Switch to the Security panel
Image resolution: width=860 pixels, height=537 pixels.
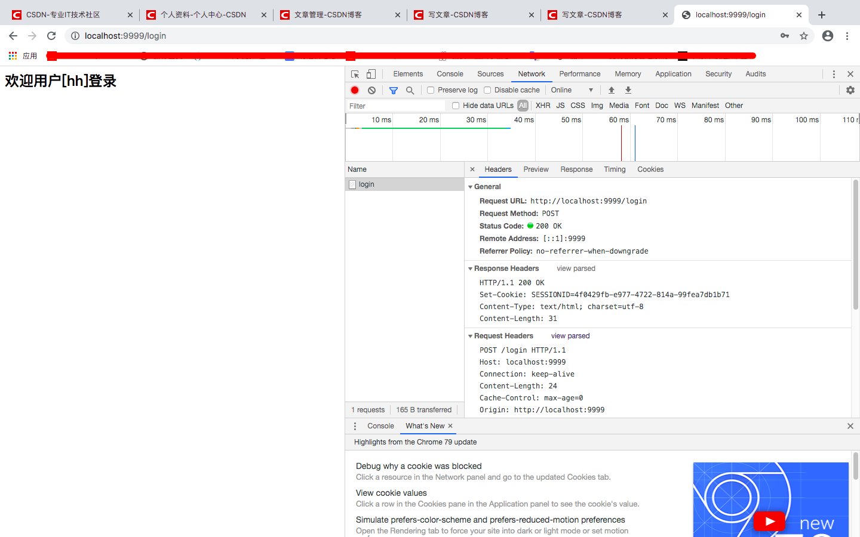coord(718,74)
